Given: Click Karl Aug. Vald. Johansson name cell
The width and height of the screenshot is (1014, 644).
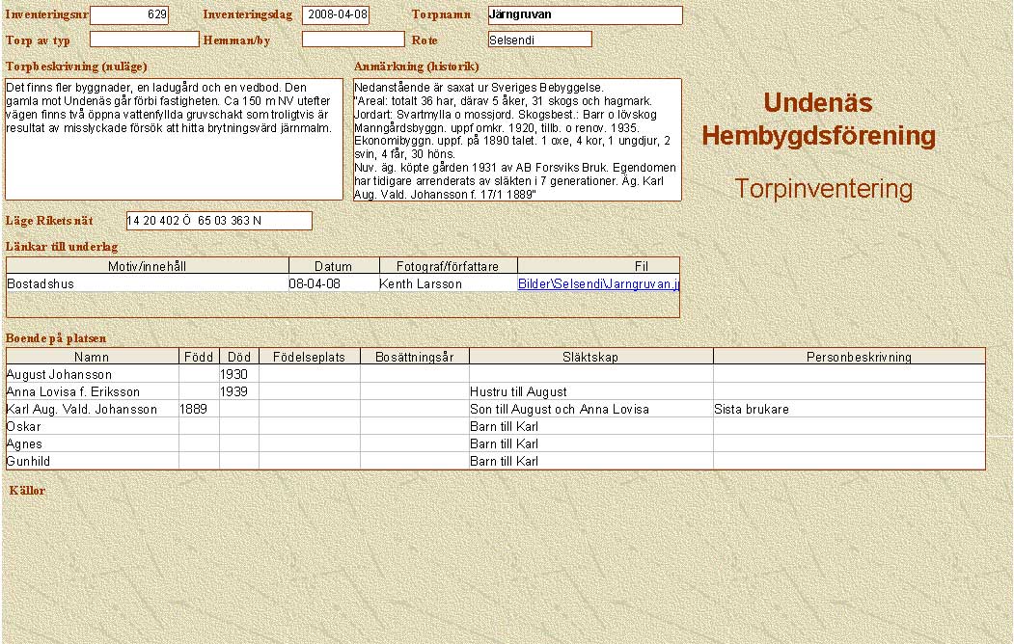Looking at the screenshot, I should (x=82, y=410).
